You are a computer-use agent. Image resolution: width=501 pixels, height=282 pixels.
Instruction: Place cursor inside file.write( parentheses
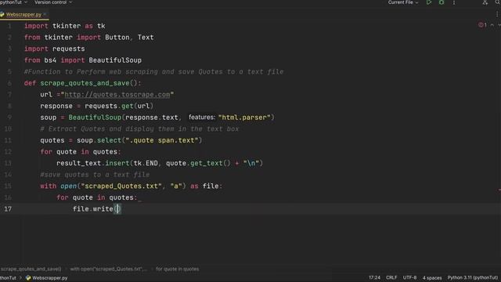[x=117, y=209]
